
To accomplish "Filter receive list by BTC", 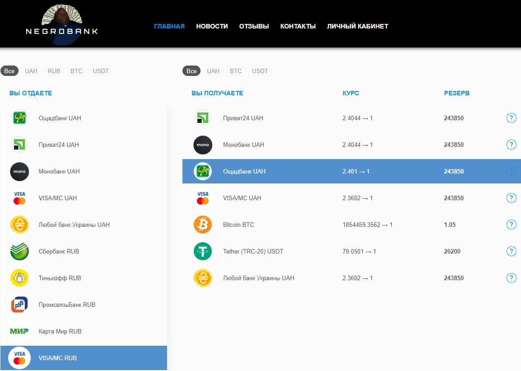I will [x=235, y=71].
